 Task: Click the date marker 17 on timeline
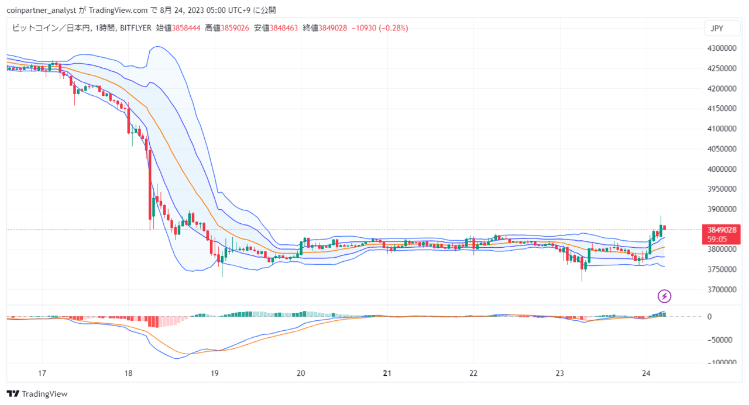[x=42, y=373]
